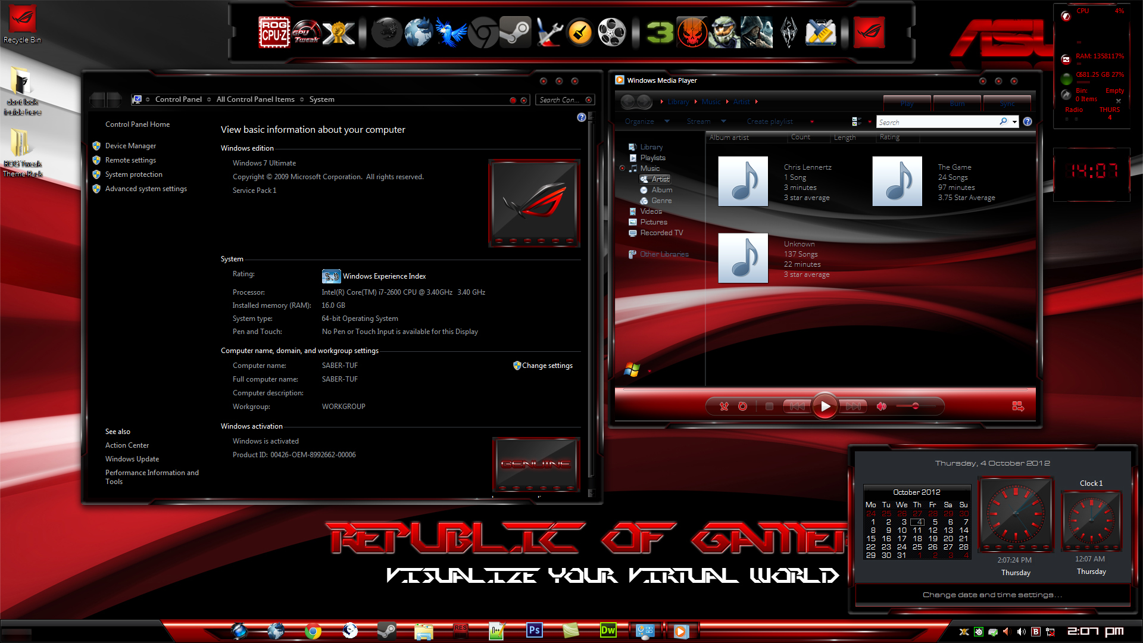Open the Recycle Bin on the desktop
Image resolution: width=1143 pixels, height=643 pixels.
click(x=22, y=24)
